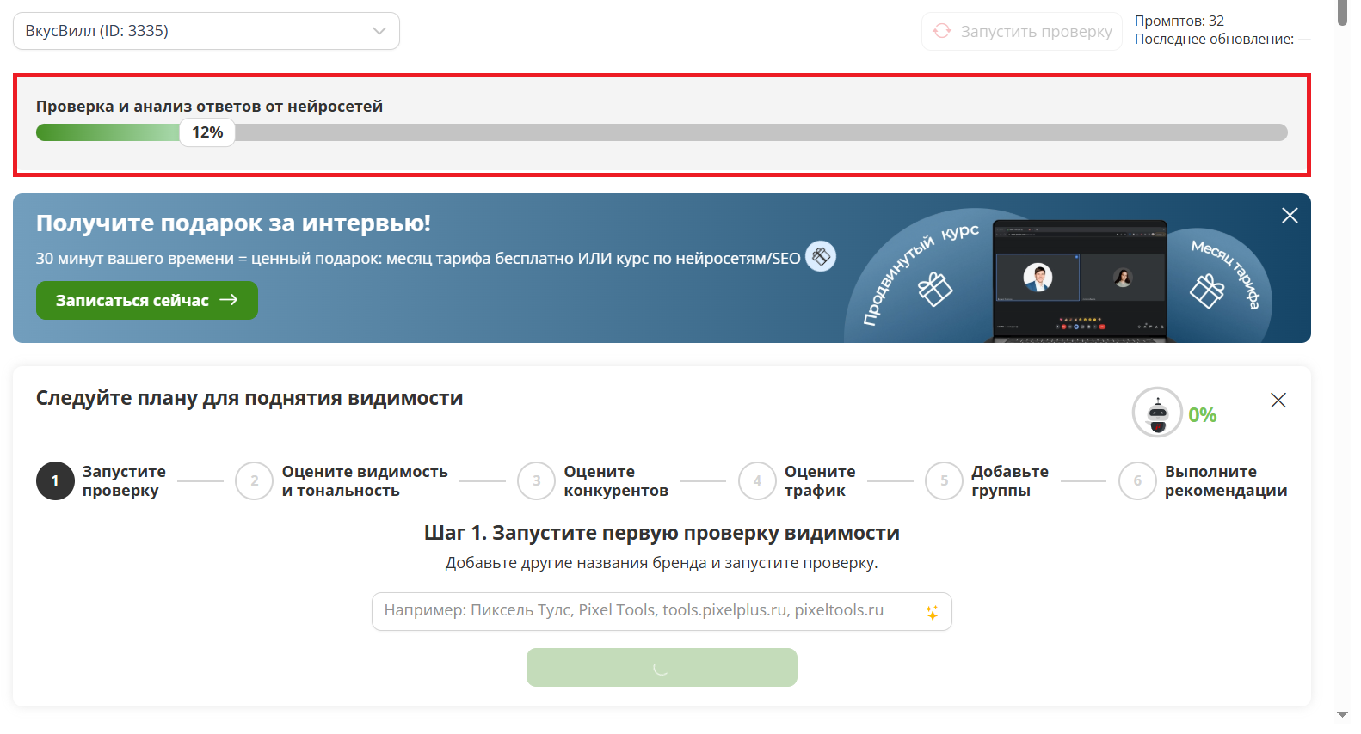The width and height of the screenshot is (1361, 734).
Task: Click the robot progress avatar icon
Action: click(x=1157, y=413)
